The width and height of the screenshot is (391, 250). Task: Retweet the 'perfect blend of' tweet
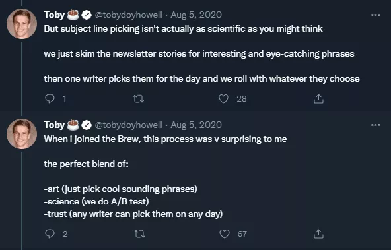tap(139, 234)
